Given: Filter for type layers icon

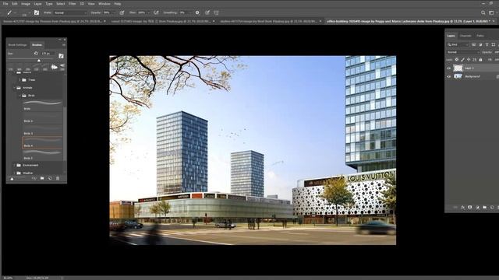Looking at the screenshot, I should (x=487, y=44).
